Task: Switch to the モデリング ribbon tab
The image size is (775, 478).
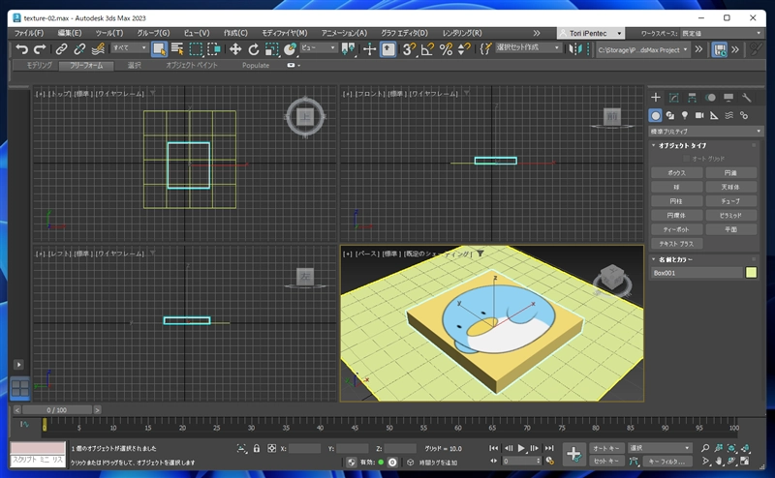Action: pyautogui.click(x=39, y=65)
